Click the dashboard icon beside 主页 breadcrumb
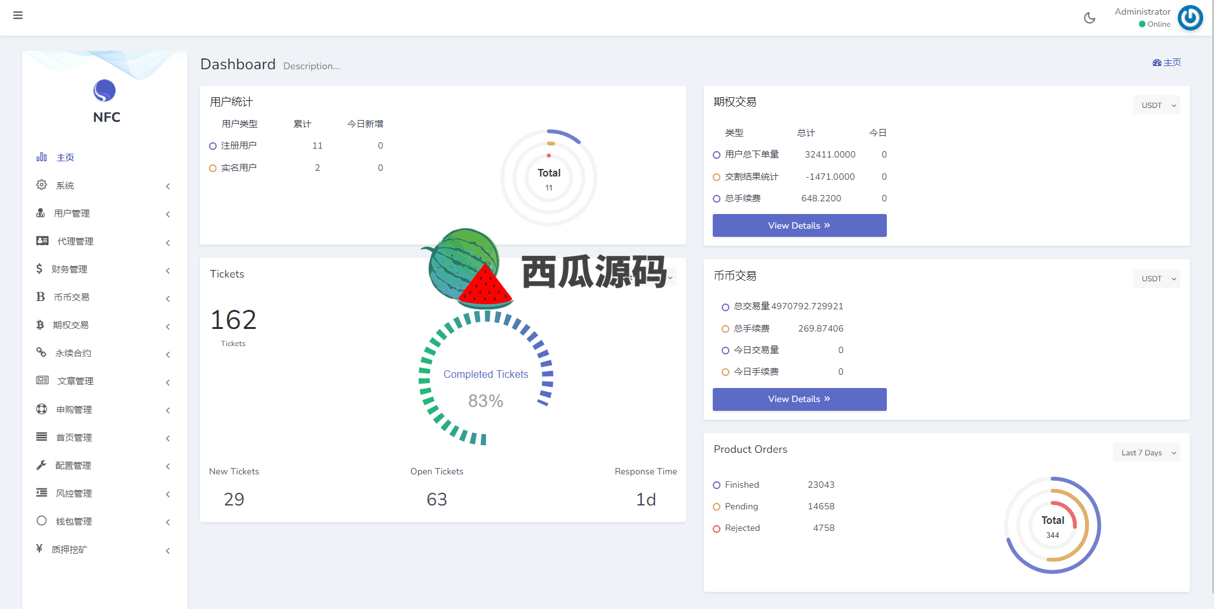The image size is (1214, 609). click(1157, 63)
